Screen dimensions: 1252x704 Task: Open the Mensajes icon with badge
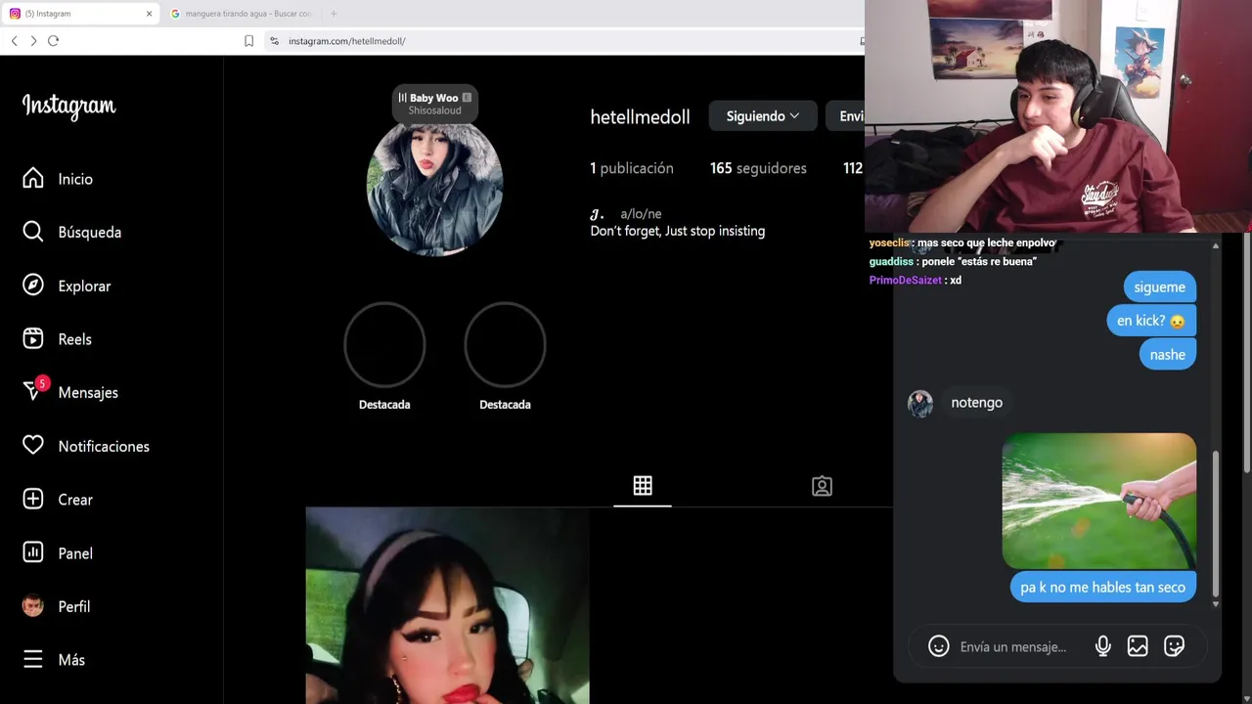[34, 390]
